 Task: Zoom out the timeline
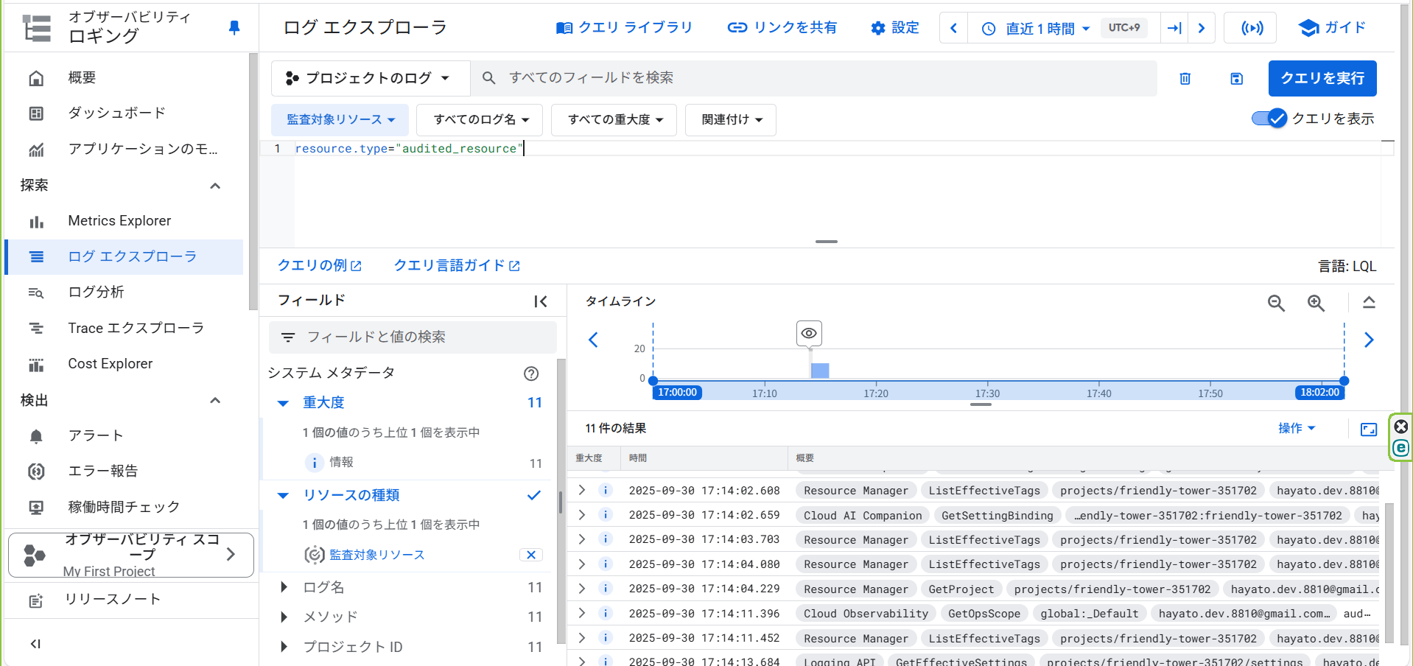click(x=1276, y=303)
